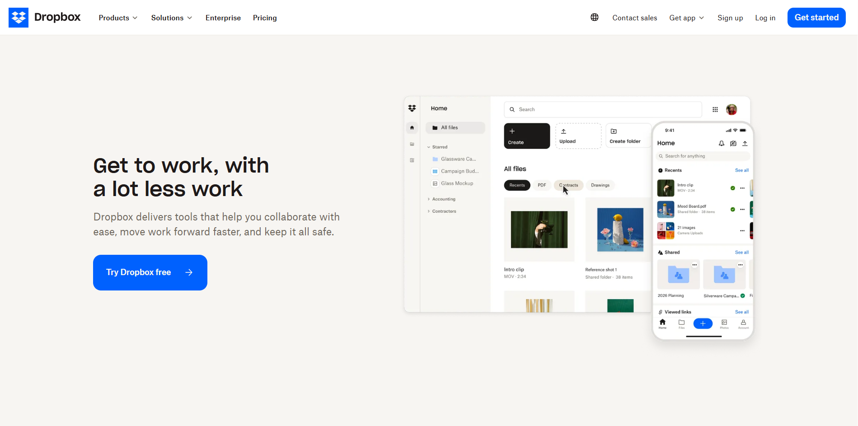Expand the Solutions dropdown menu
The image size is (858, 426).
172,18
